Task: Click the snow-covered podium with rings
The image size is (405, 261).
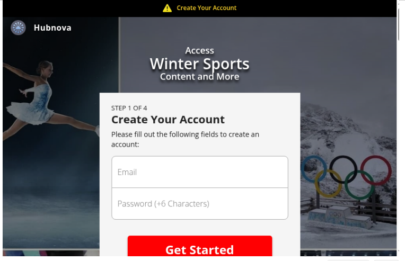Action: coord(340,218)
